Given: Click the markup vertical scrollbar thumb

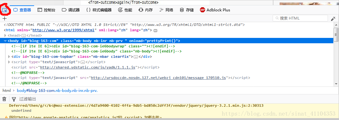Looking at the screenshot, I should tap(336, 35).
